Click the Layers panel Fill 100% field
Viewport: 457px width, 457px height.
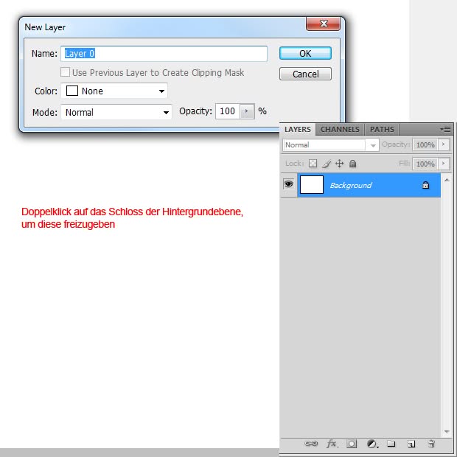click(425, 164)
